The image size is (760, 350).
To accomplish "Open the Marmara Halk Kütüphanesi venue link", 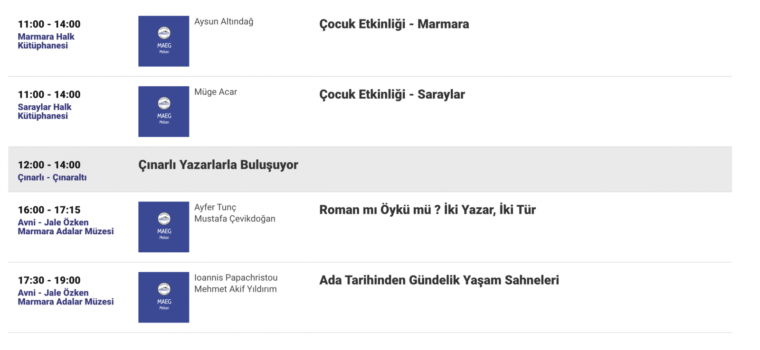I will [x=46, y=41].
